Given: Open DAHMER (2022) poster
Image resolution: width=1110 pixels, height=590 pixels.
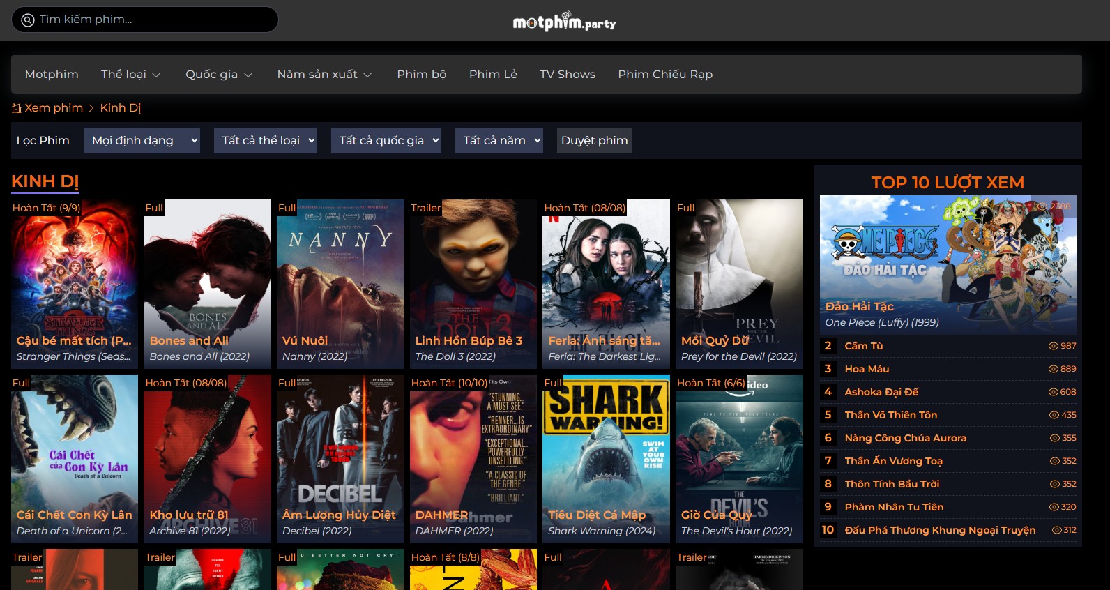Looking at the screenshot, I should 473,459.
